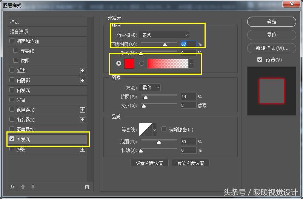The image size is (303, 199).
Task: Open the 混合模式 dropdown showing 正常
Action: click(x=164, y=35)
